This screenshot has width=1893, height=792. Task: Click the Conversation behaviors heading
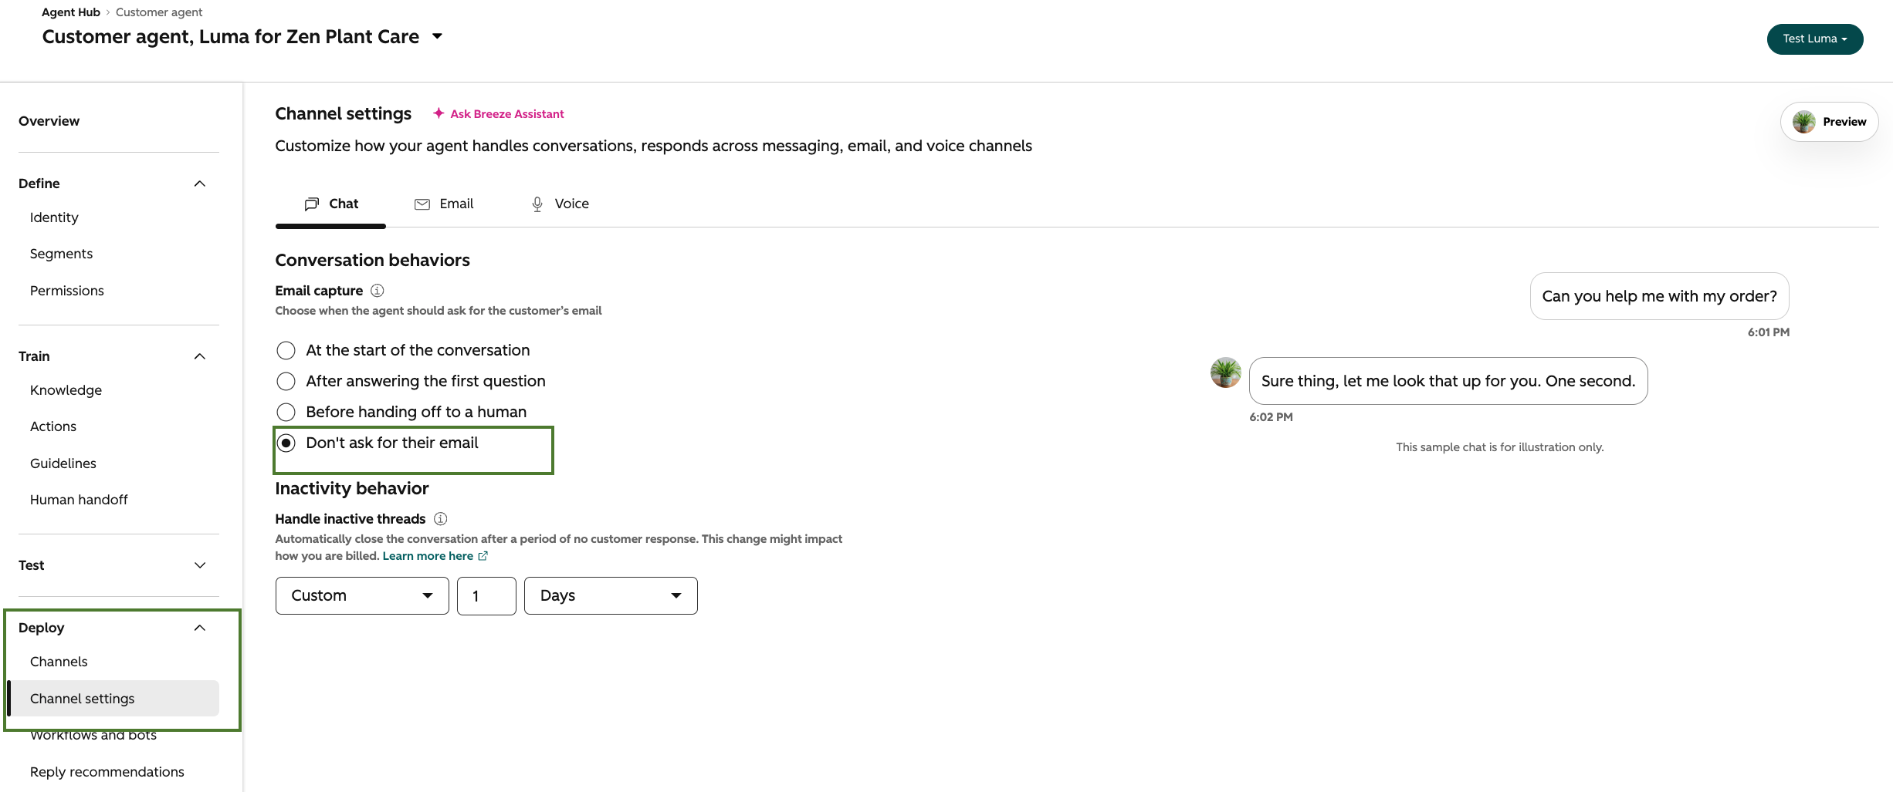tap(372, 260)
